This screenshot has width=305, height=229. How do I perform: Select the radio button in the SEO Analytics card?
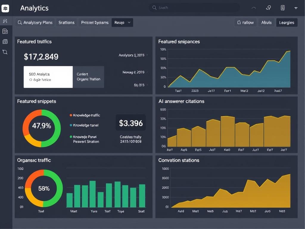click(x=31, y=80)
